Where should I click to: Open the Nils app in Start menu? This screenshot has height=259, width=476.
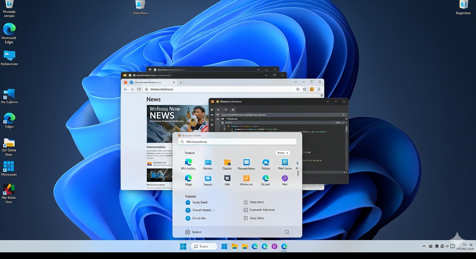point(227,178)
